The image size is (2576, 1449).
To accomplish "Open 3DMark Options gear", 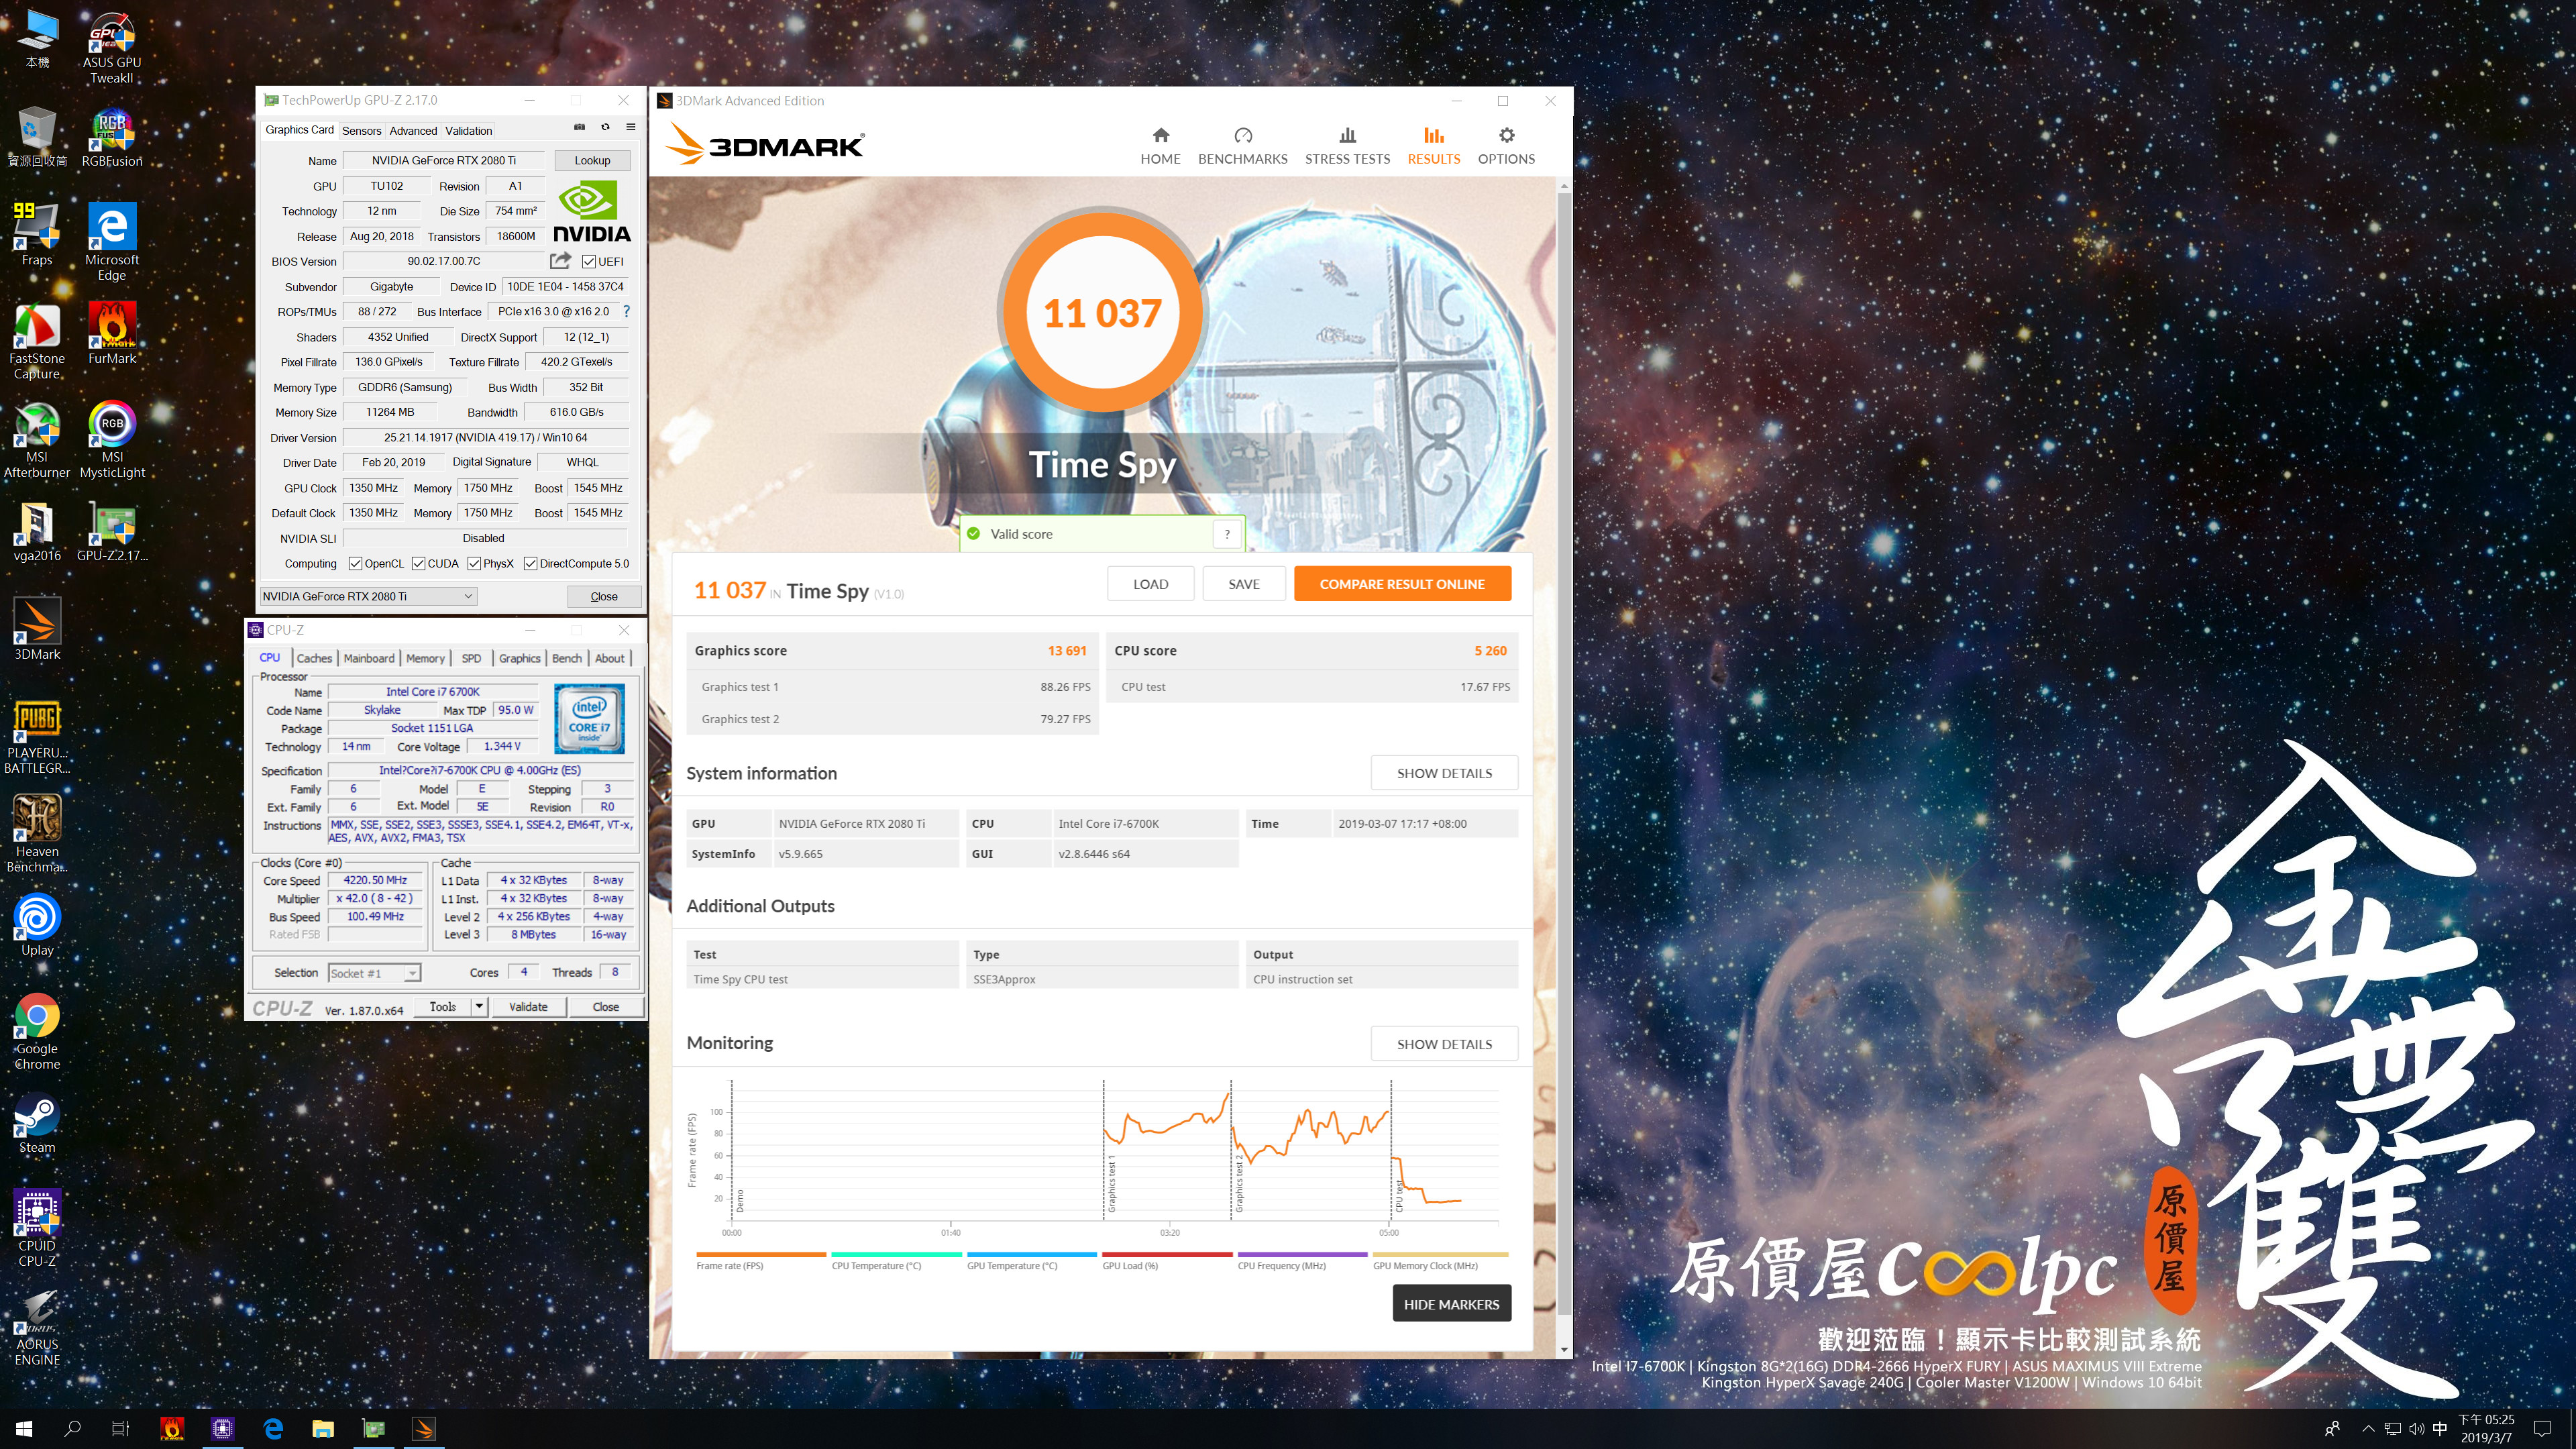I will [1506, 146].
